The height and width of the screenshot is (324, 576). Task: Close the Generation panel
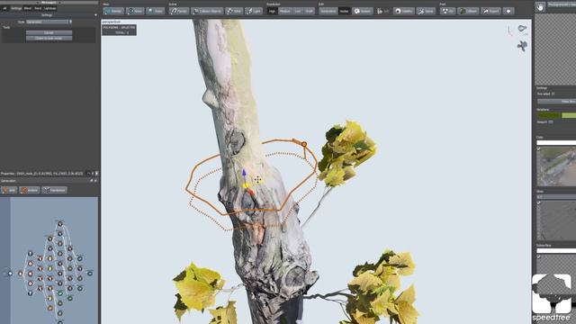[96, 181]
